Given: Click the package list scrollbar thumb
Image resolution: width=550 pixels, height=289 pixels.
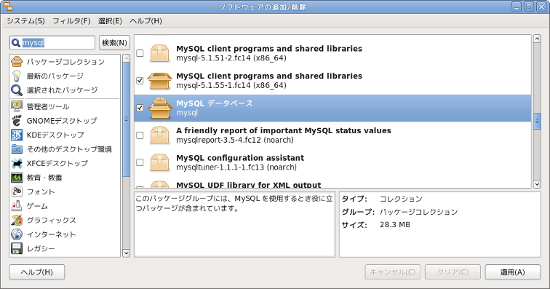Looking at the screenshot, I should pos(537,121).
